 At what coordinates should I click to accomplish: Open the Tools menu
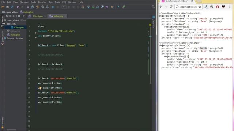(x=57, y=2)
